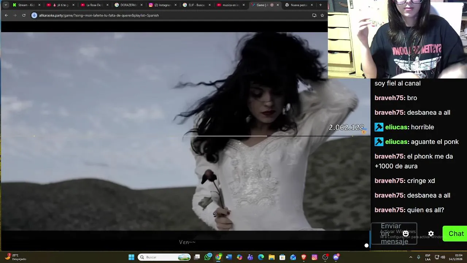Open Google Chrome from the taskbar
Screen dimensions: 467x263
point(218,257)
